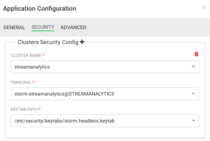The image size is (210, 141).
Task: Click the CLUSTER NAME field label
Action: pos(26,55)
